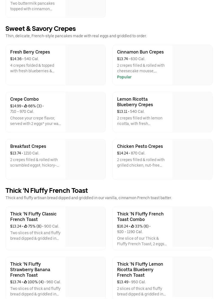Image resolution: width=222 pixels, height=299 pixels.
Task: Open Breakfast Crepes details
Action: (28, 146)
